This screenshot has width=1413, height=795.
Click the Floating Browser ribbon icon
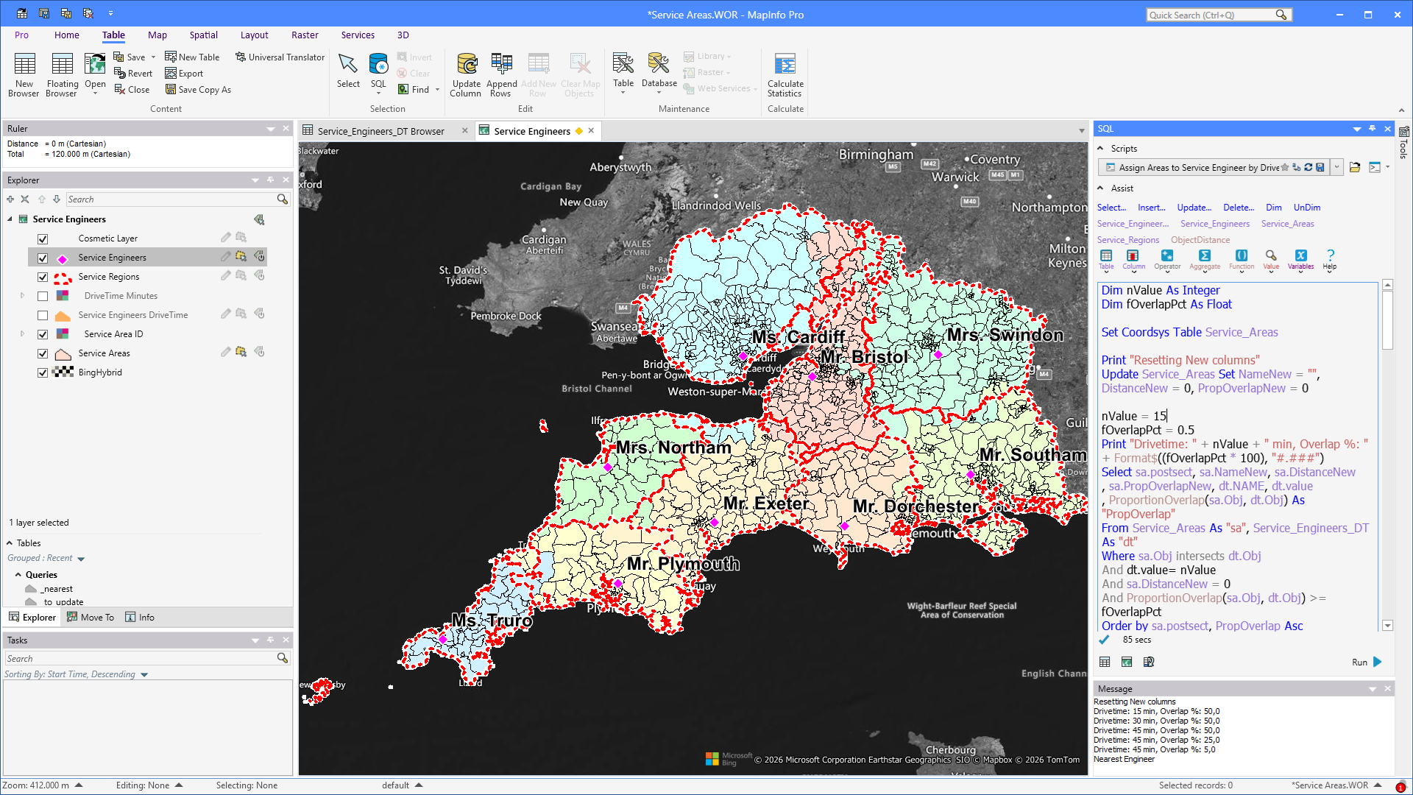coord(62,74)
